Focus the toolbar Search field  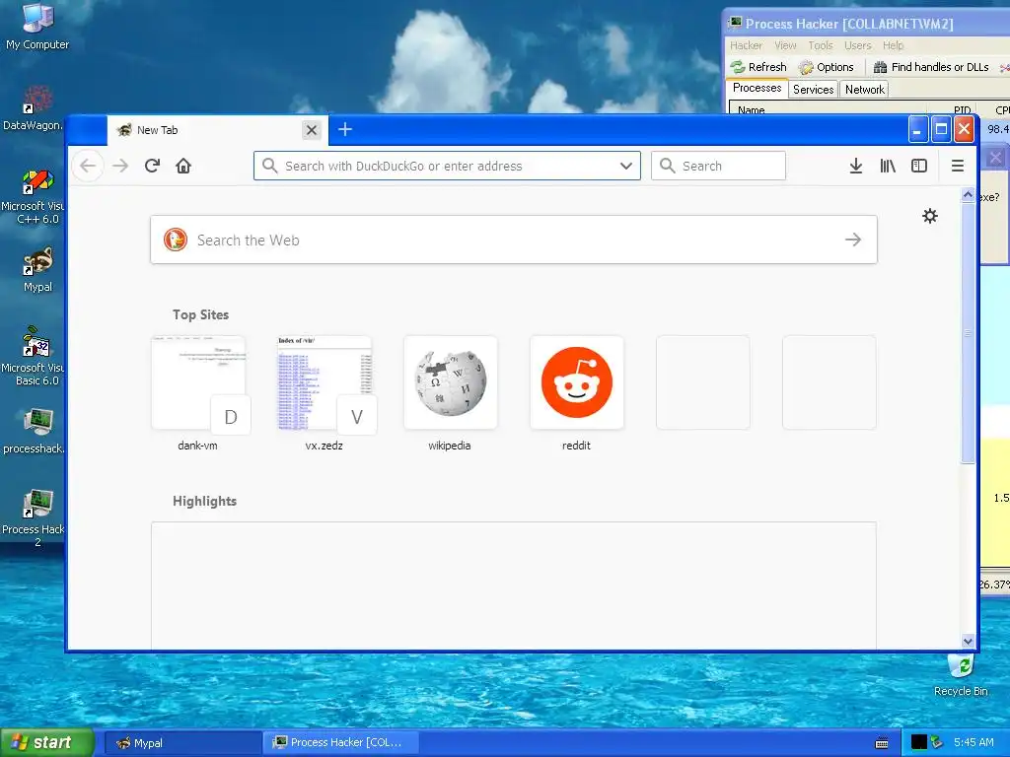coord(718,166)
